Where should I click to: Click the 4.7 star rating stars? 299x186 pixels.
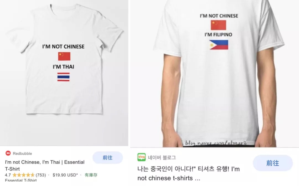[24, 175]
